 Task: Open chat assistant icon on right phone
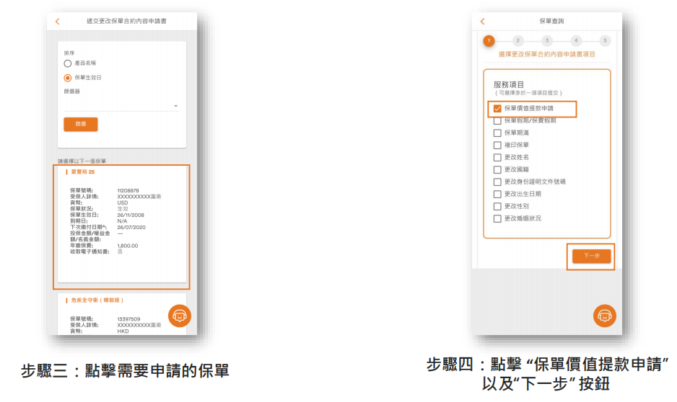coord(604,316)
